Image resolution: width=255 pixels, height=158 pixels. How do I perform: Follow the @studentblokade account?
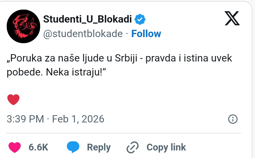click(146, 34)
